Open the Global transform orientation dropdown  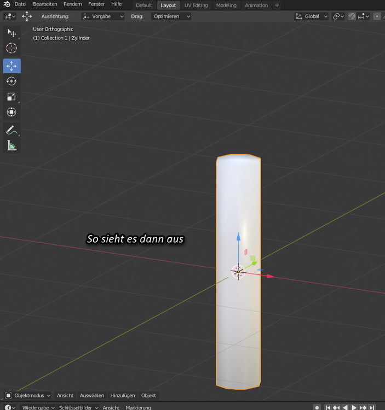pos(312,16)
